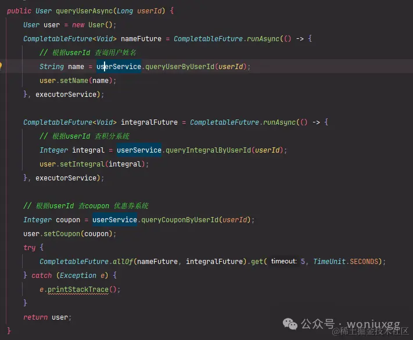The width and height of the screenshot is (413, 340).
Task: Click the TimeUnit class reference
Action: (329, 261)
